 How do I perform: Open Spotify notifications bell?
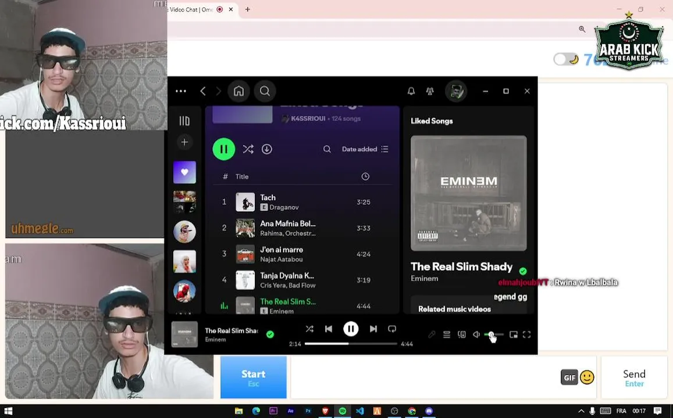(x=411, y=91)
